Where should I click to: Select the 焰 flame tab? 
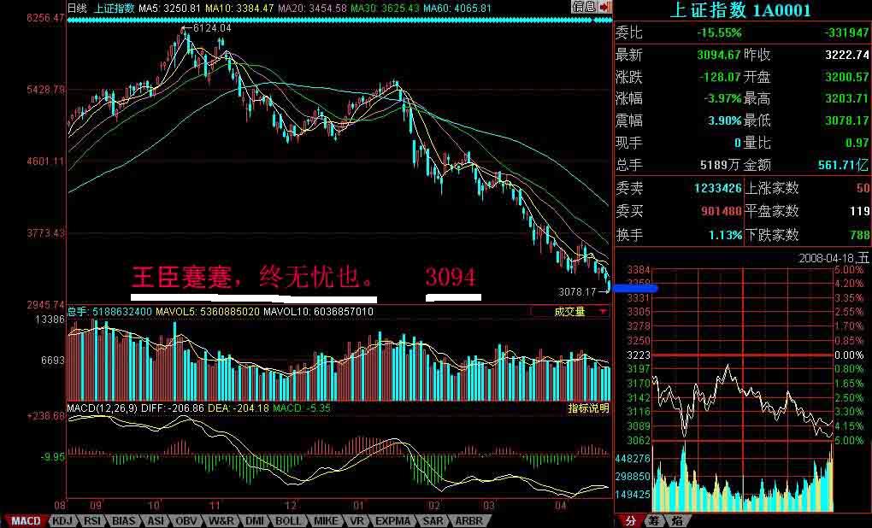point(675,520)
